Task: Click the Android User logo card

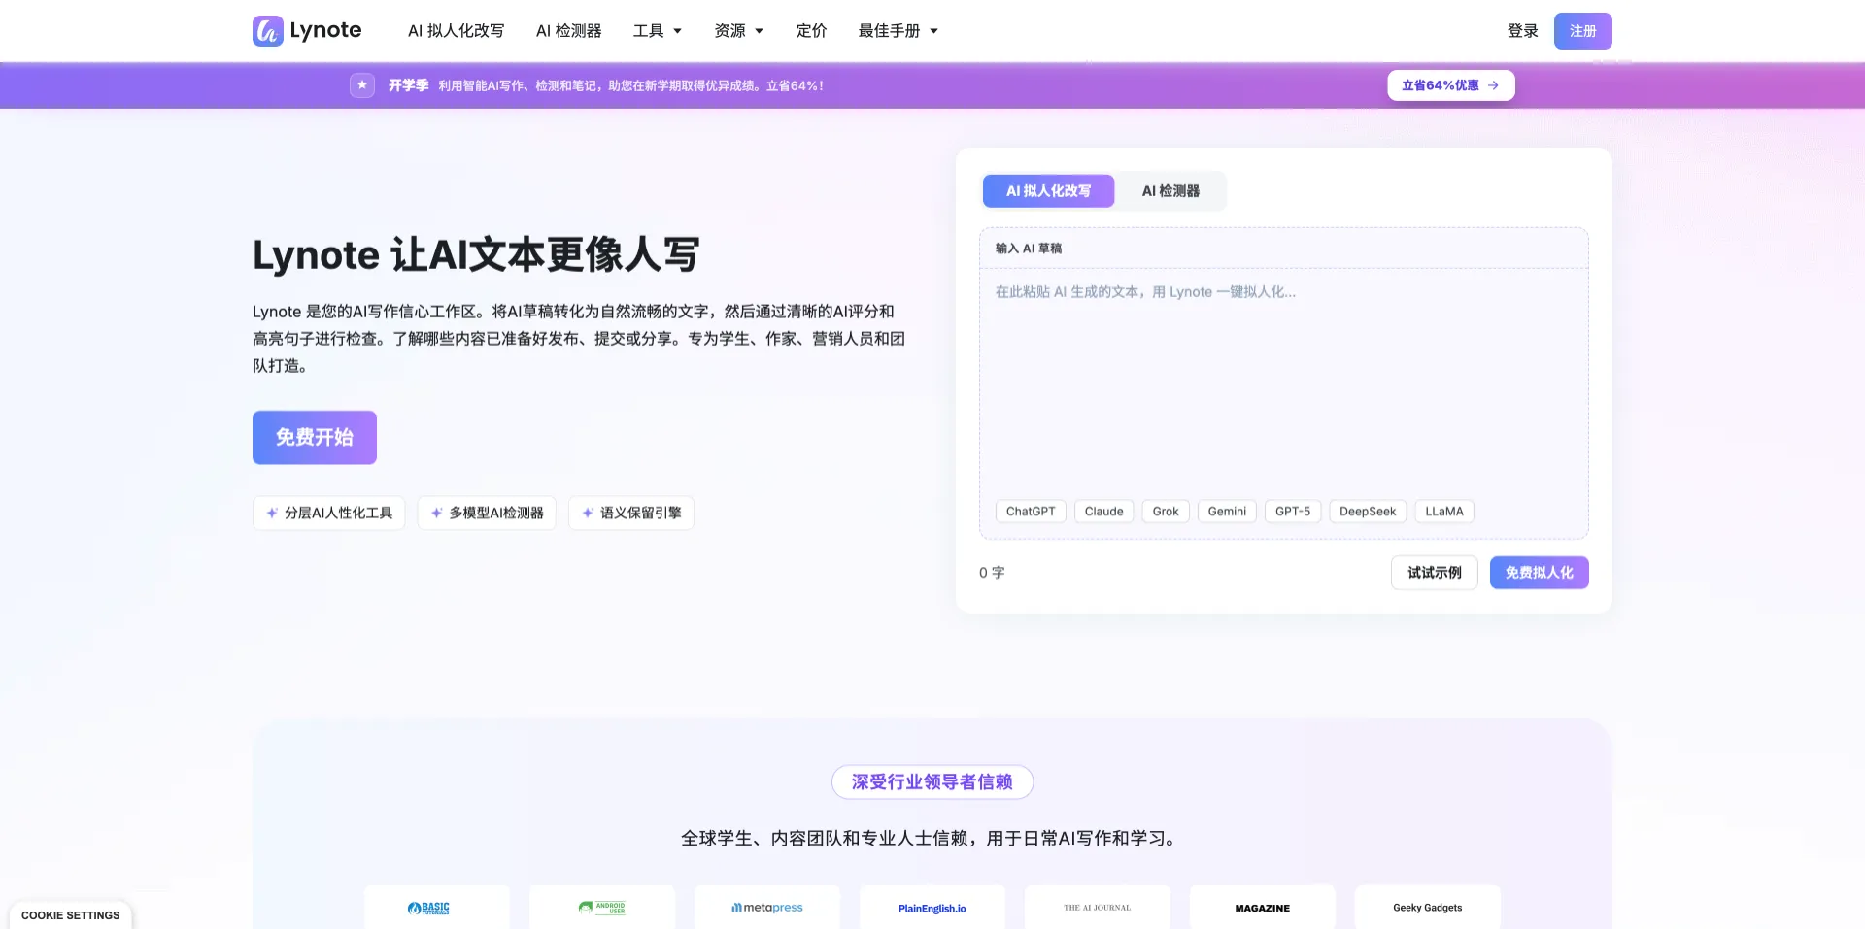Action: click(602, 908)
